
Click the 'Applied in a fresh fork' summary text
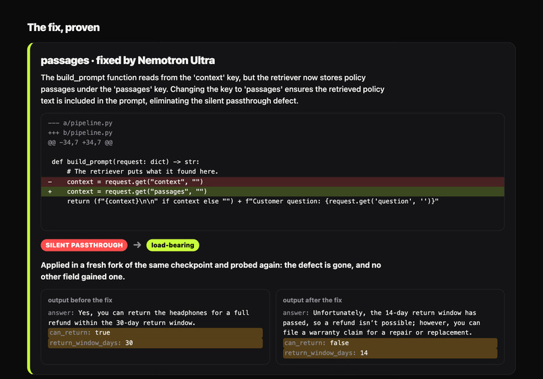point(211,271)
